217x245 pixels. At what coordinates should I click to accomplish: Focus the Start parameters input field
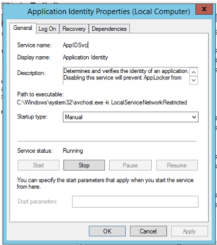(135, 201)
